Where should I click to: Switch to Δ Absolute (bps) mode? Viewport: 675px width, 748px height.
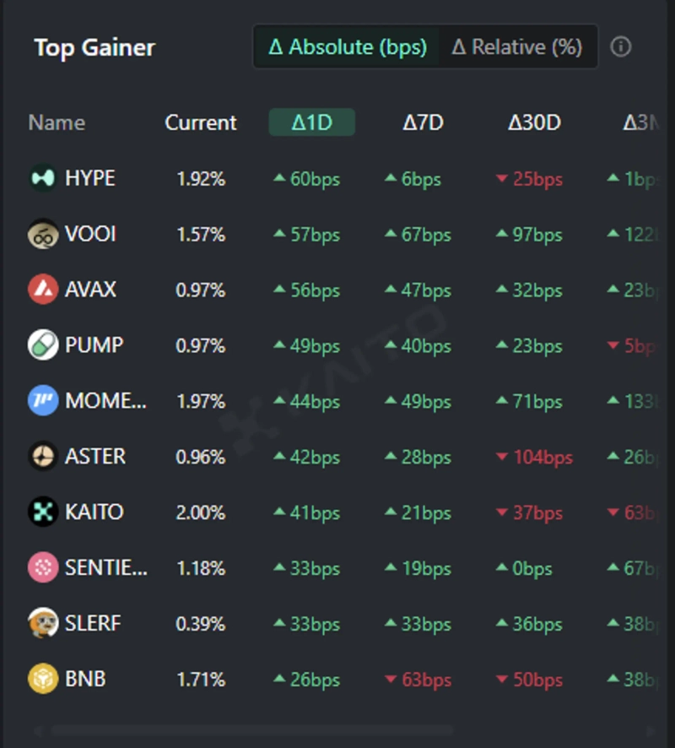click(347, 47)
